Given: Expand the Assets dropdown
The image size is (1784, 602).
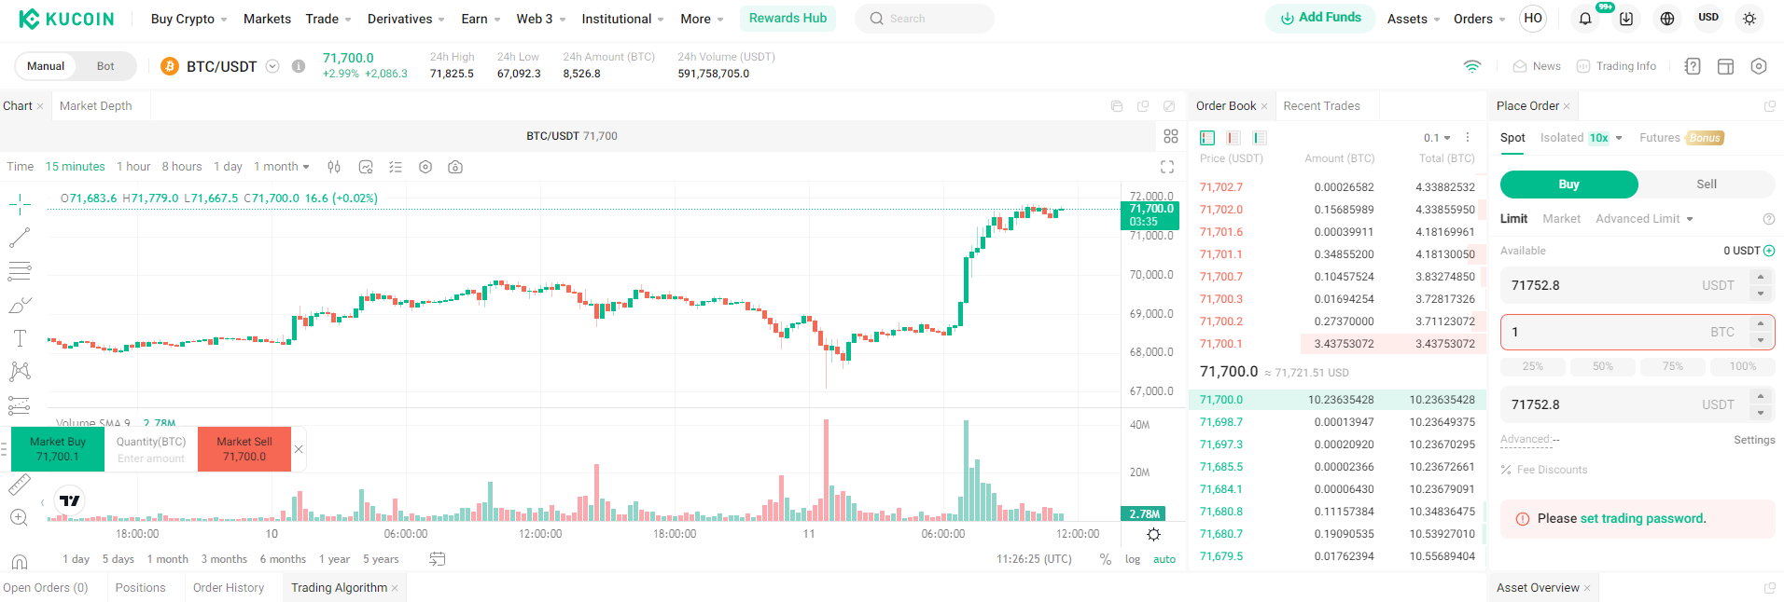Looking at the screenshot, I should [1414, 19].
